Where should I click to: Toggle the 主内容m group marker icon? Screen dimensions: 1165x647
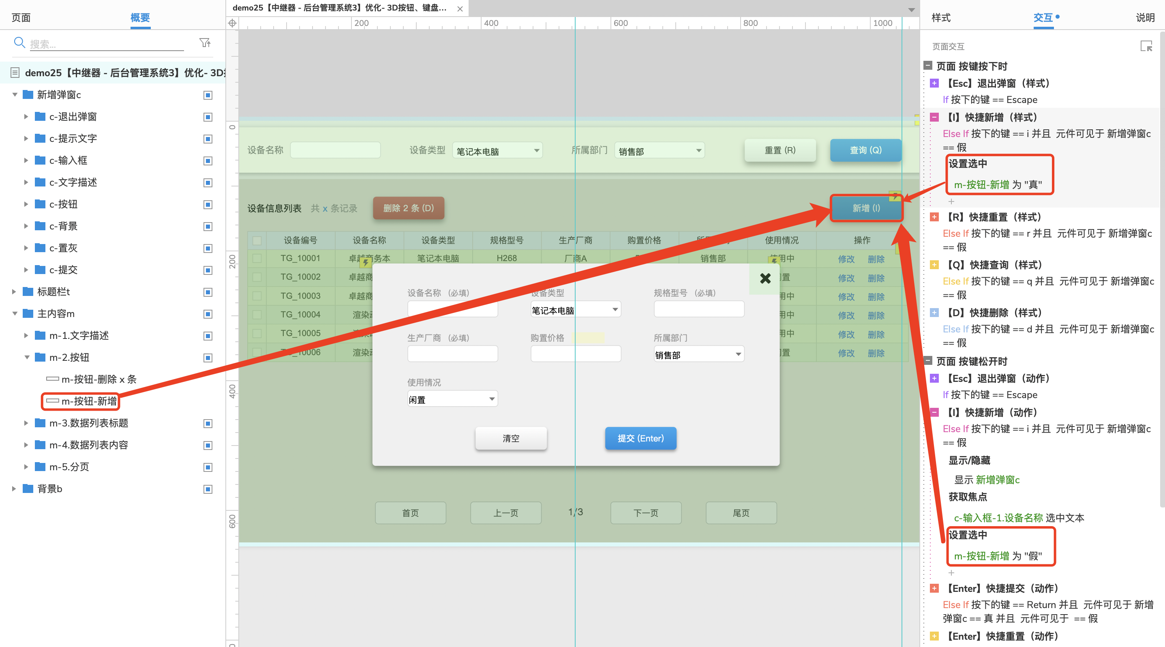click(x=208, y=314)
